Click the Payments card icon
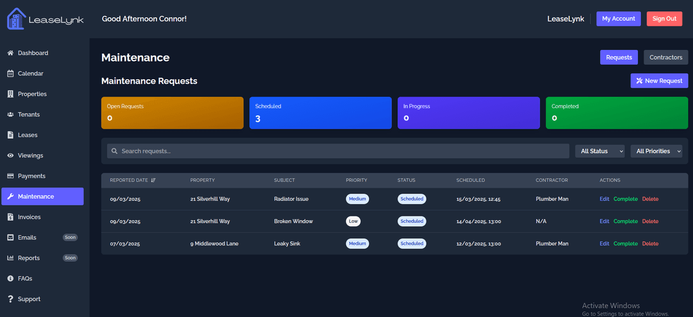 tap(11, 176)
